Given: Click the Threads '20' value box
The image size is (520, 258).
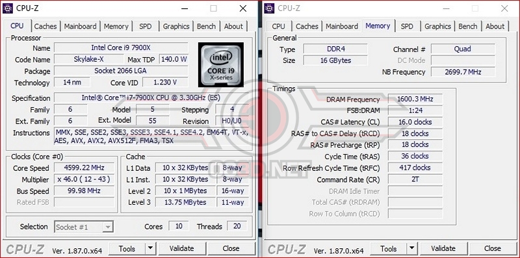Looking at the screenshot, I should coord(237,226).
